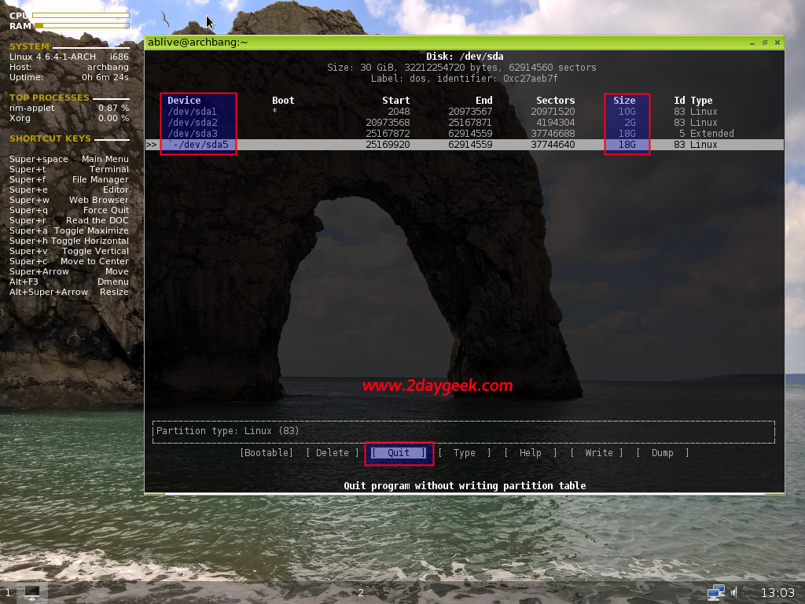Open the Help menu option

[x=531, y=452]
